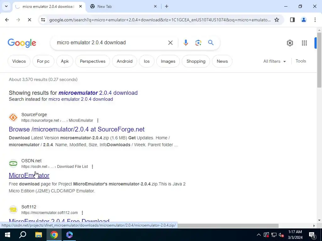Click the vertical page scrollbar

pyautogui.click(x=319, y=61)
